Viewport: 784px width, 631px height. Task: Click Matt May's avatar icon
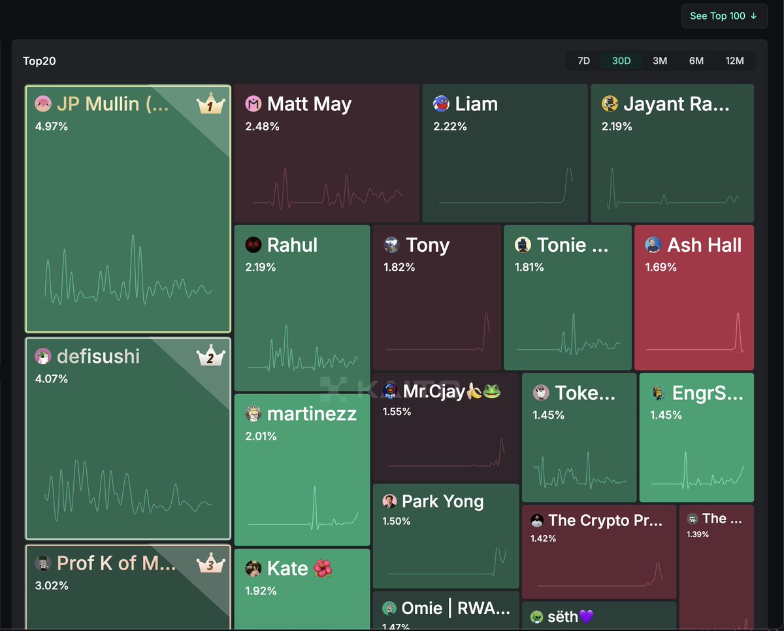(x=253, y=104)
